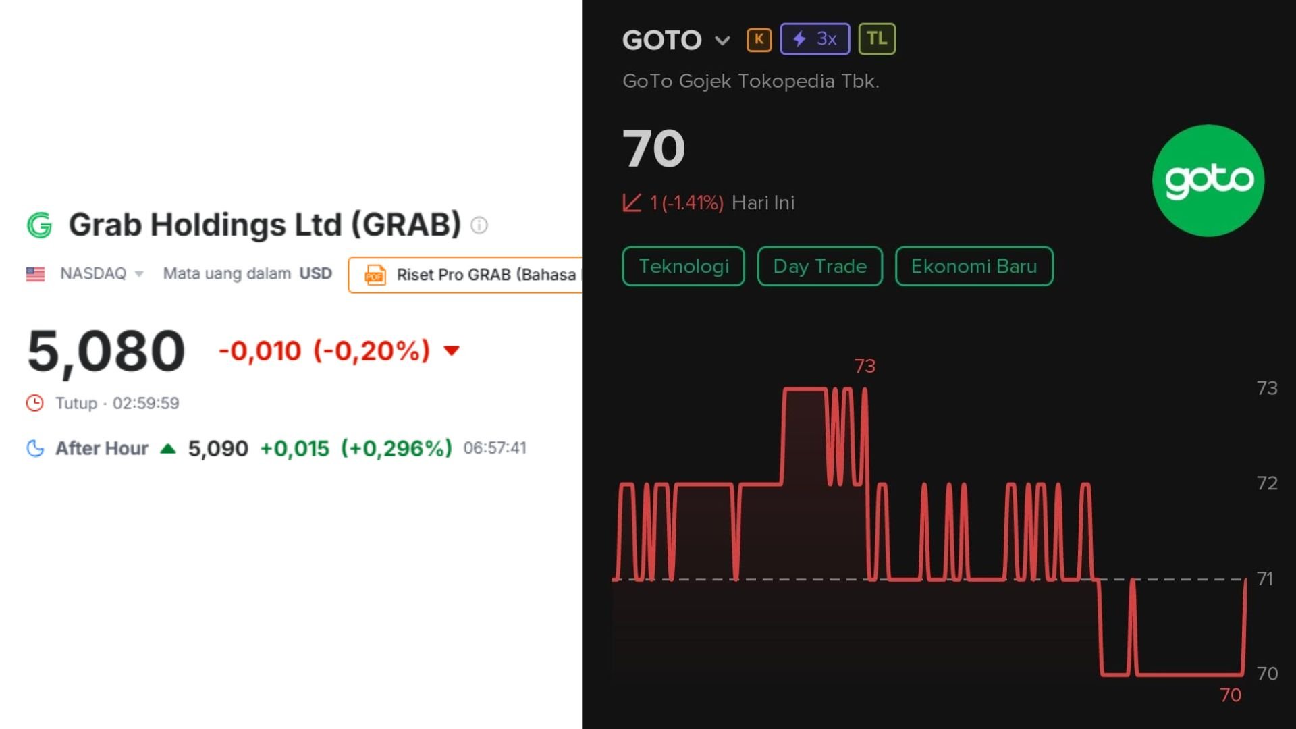Click the '+0,015 (+0,296%)' after-hour change

coord(356,448)
